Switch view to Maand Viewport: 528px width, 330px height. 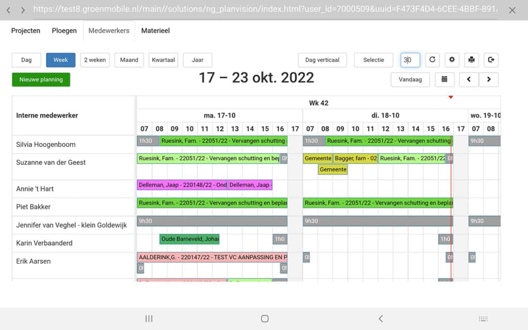129,60
